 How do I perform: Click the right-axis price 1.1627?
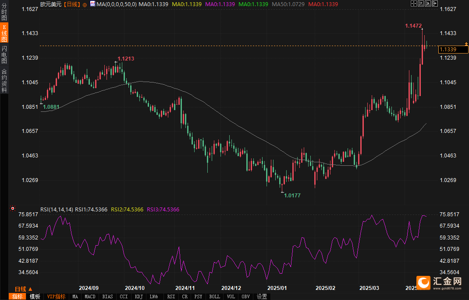click(448, 9)
